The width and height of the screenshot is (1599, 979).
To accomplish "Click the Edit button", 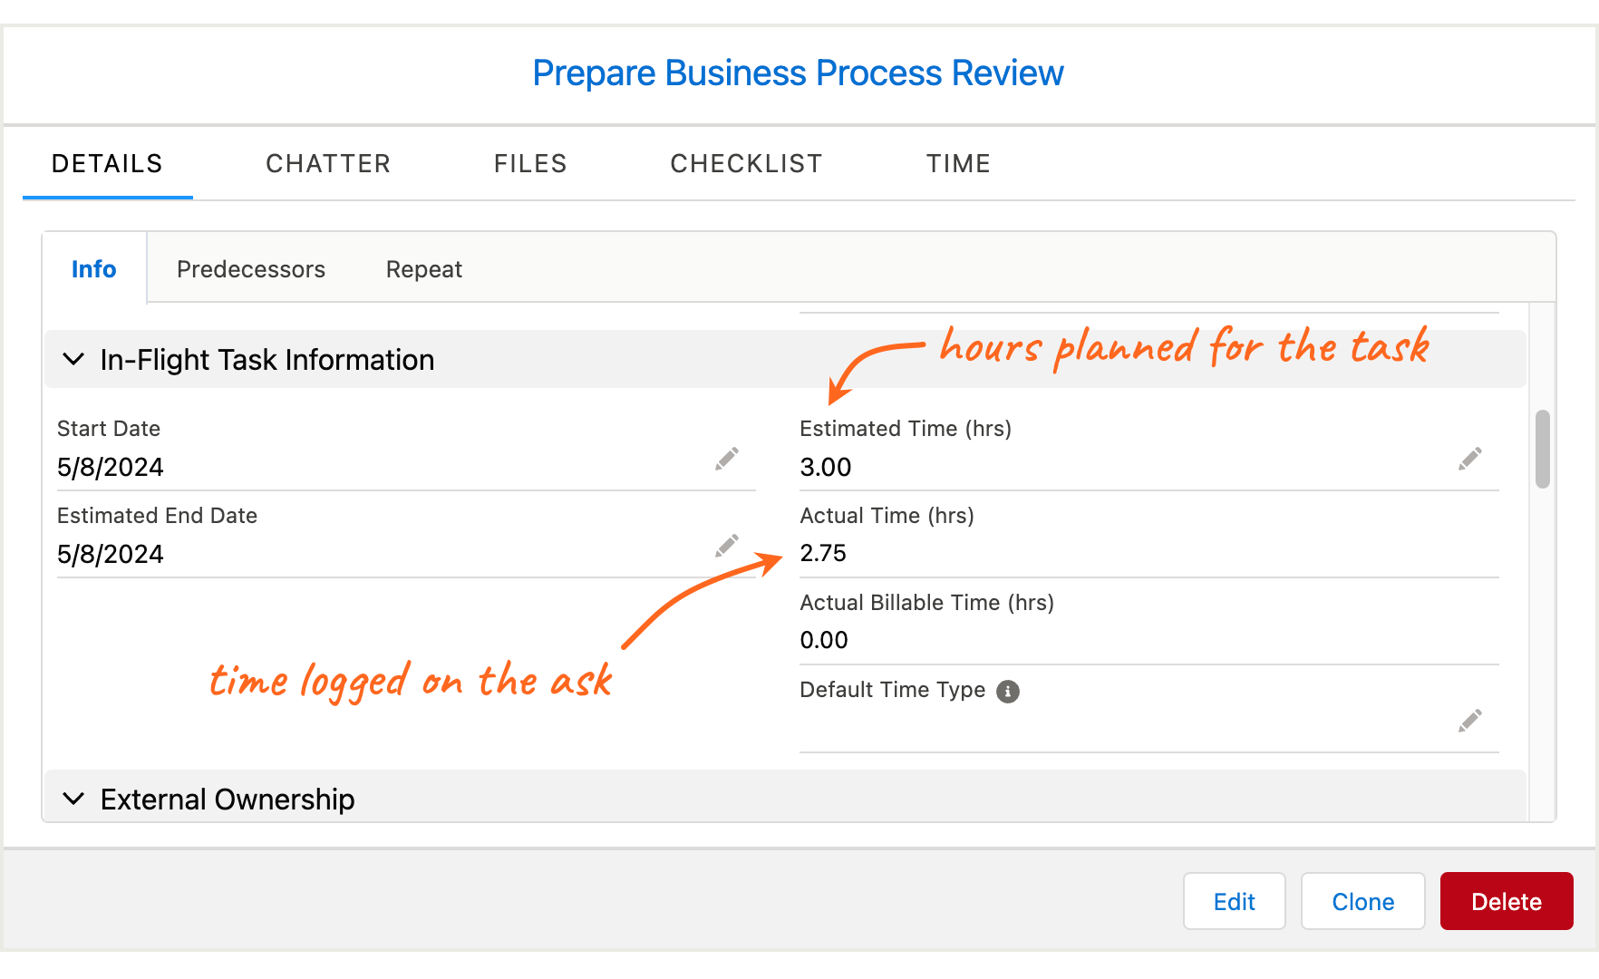I will 1235,901.
